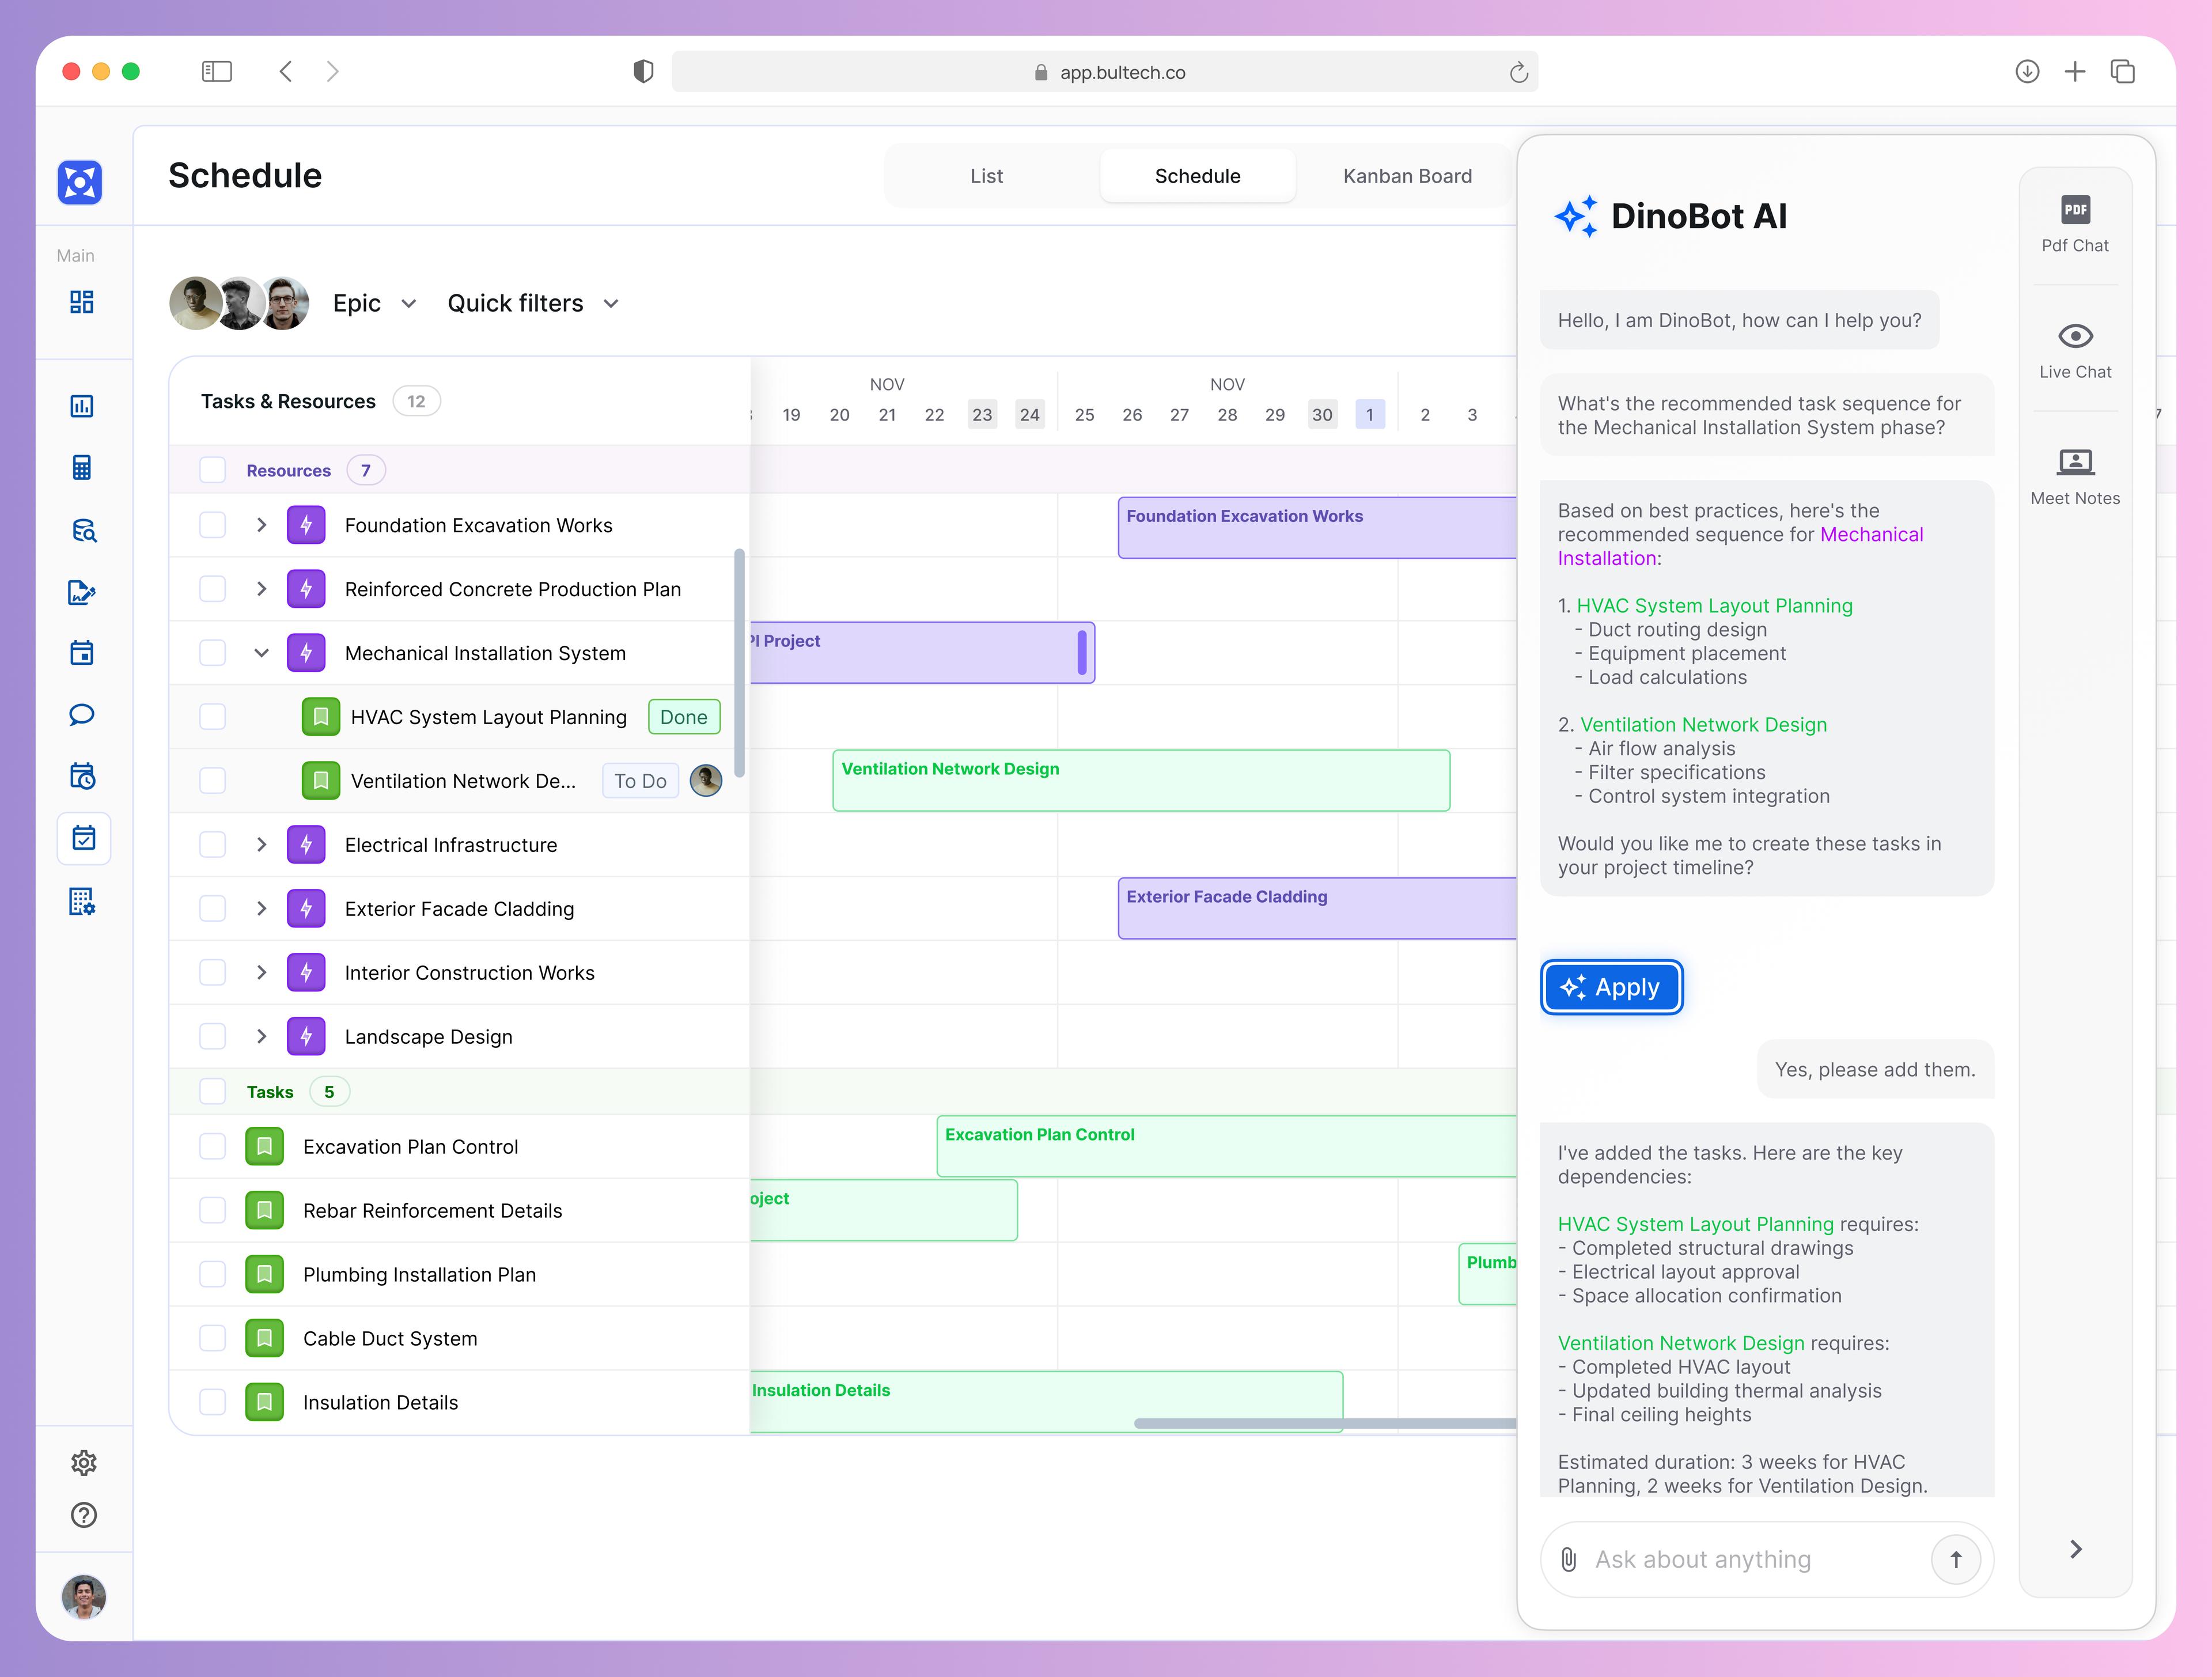Click the Ask about anything input field

pyautogui.click(x=1750, y=1559)
